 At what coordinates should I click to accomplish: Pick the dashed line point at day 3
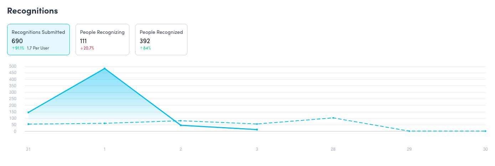coord(257,124)
